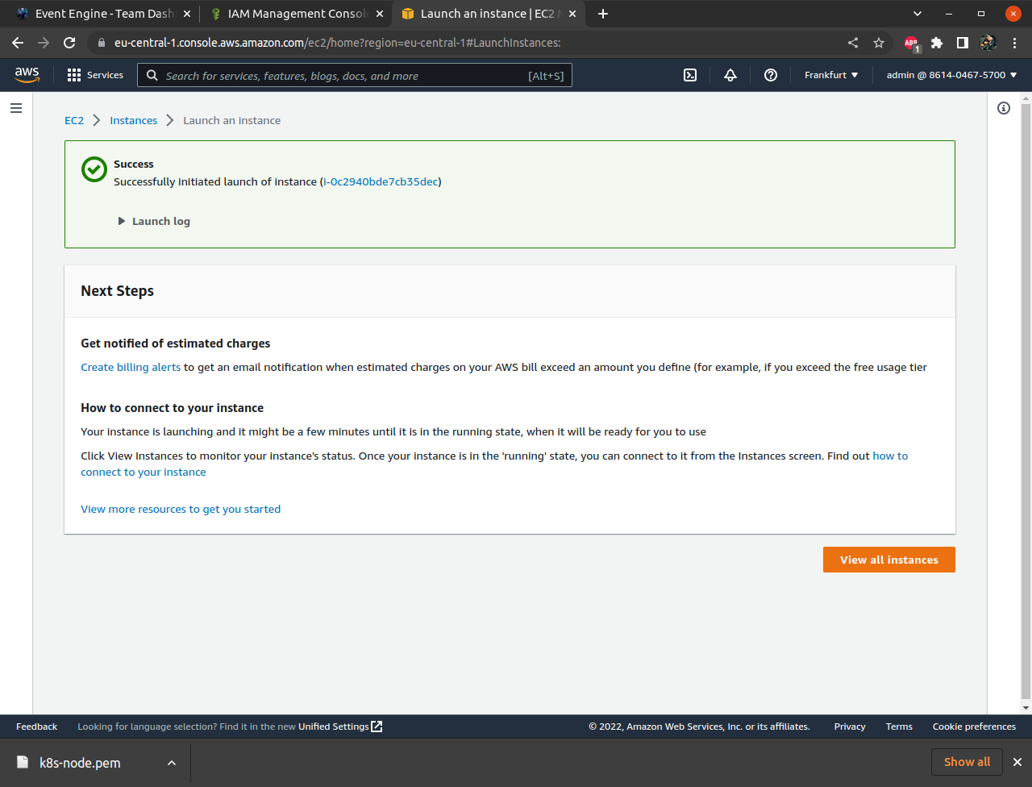Open Cookie preferences in footer
Image resolution: width=1032 pixels, height=787 pixels.
pyautogui.click(x=974, y=727)
